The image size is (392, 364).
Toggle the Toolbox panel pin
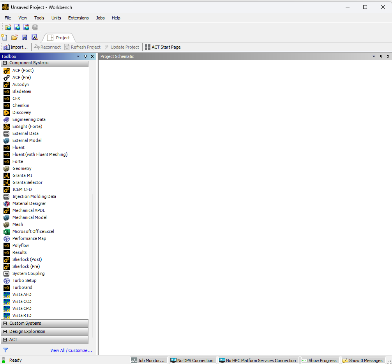(86, 56)
